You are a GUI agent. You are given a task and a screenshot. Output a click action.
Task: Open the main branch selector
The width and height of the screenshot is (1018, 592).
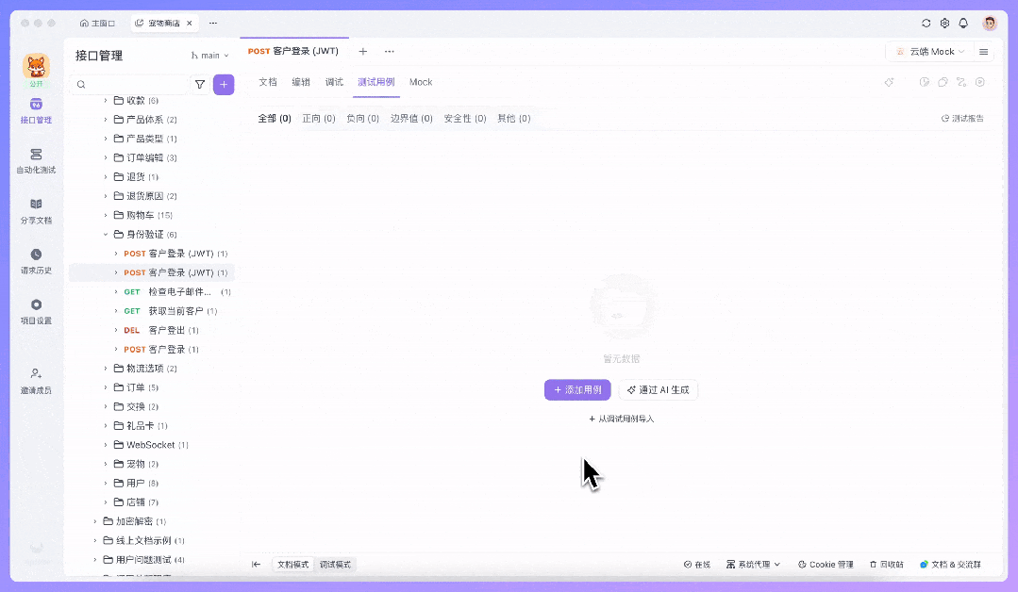point(209,55)
